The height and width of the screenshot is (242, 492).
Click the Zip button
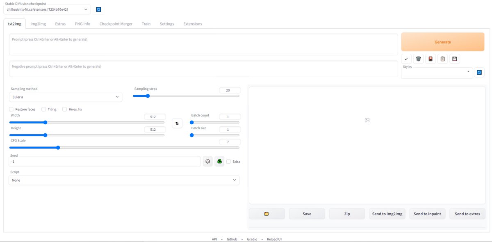[347, 214]
